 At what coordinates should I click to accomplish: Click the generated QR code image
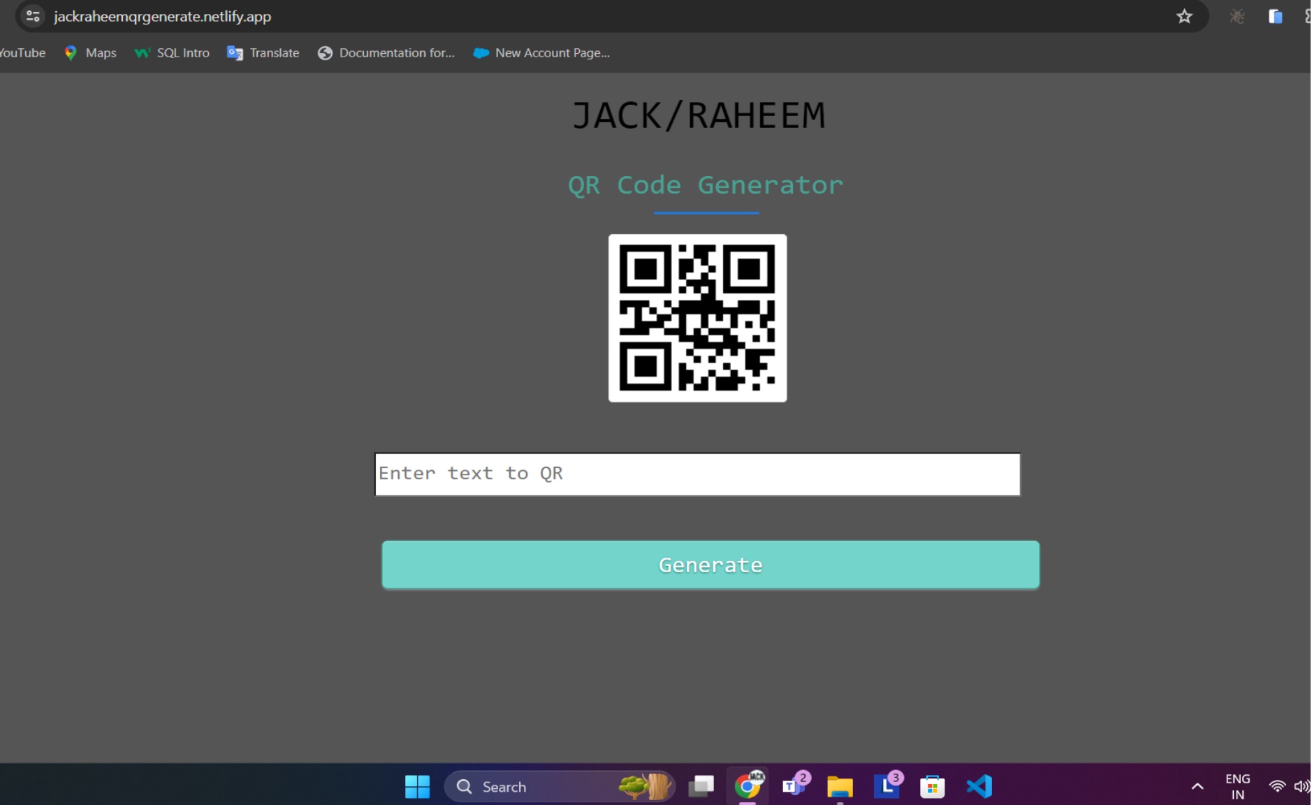click(x=697, y=318)
